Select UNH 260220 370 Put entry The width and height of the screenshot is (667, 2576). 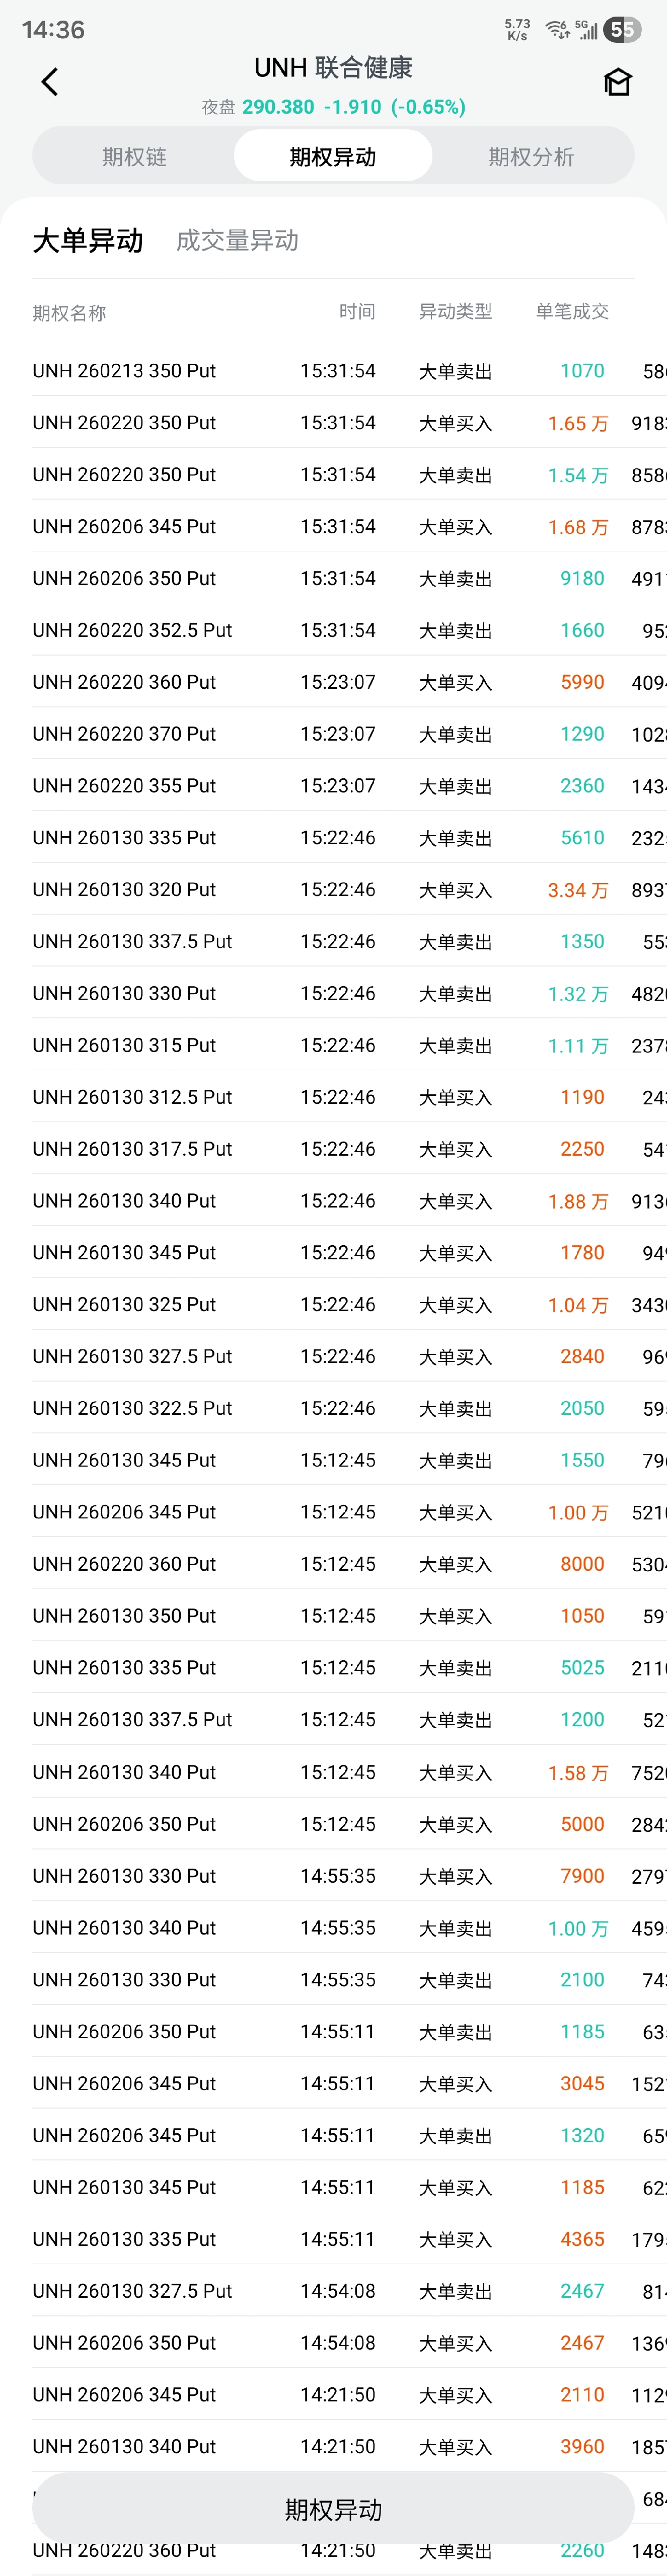pyautogui.click(x=124, y=734)
